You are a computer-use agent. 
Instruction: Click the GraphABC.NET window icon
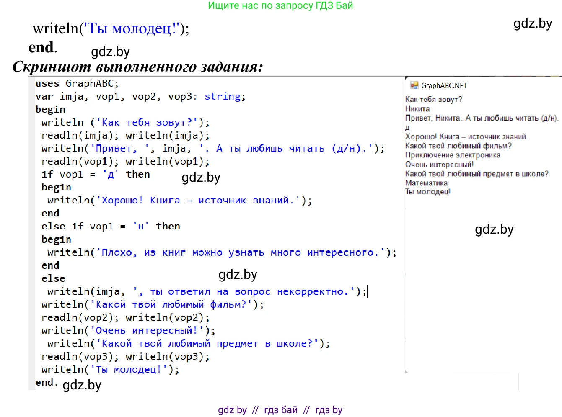pyautogui.click(x=414, y=85)
